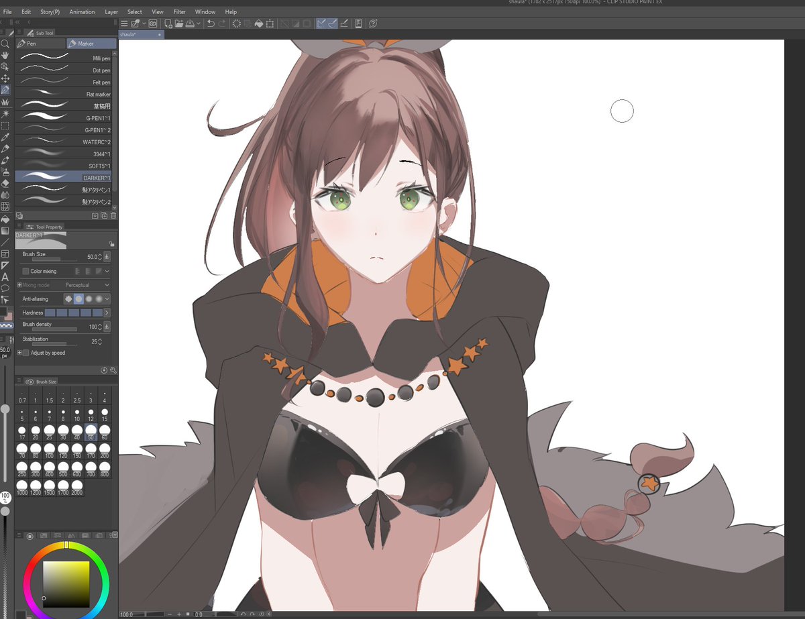The height and width of the screenshot is (619, 805).
Task: Expand the Hardness settings arrow
Action: [107, 313]
